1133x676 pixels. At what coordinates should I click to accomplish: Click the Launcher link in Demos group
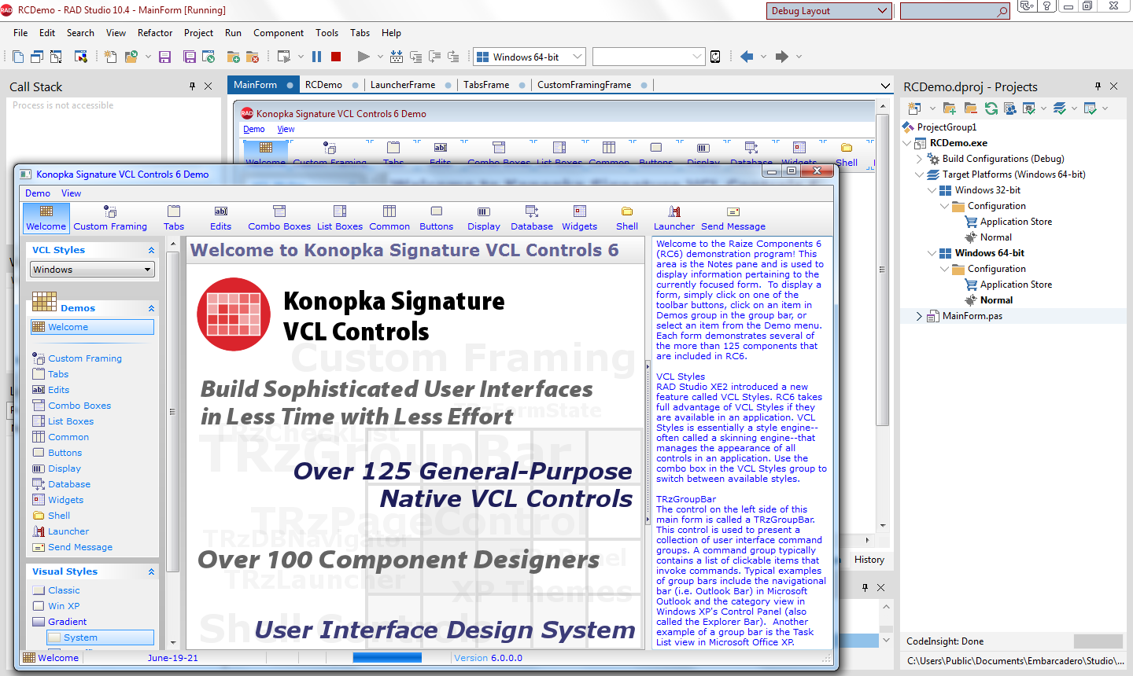click(68, 531)
